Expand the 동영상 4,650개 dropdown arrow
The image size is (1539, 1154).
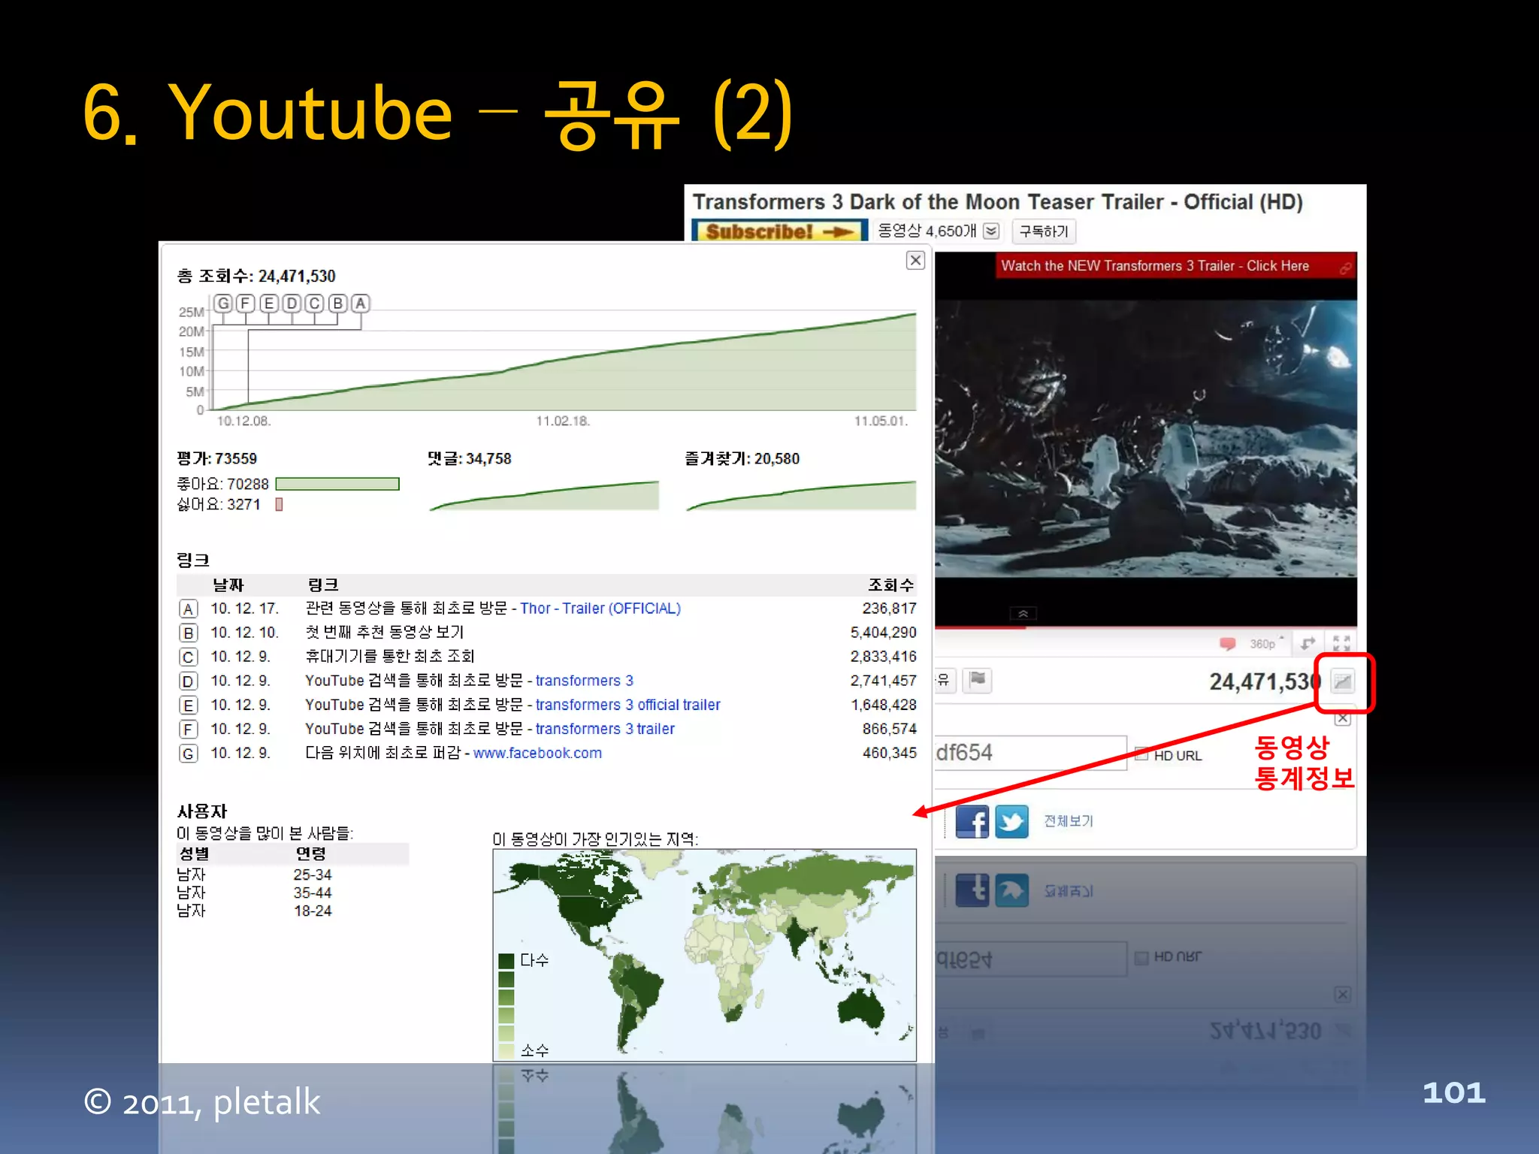tap(991, 231)
